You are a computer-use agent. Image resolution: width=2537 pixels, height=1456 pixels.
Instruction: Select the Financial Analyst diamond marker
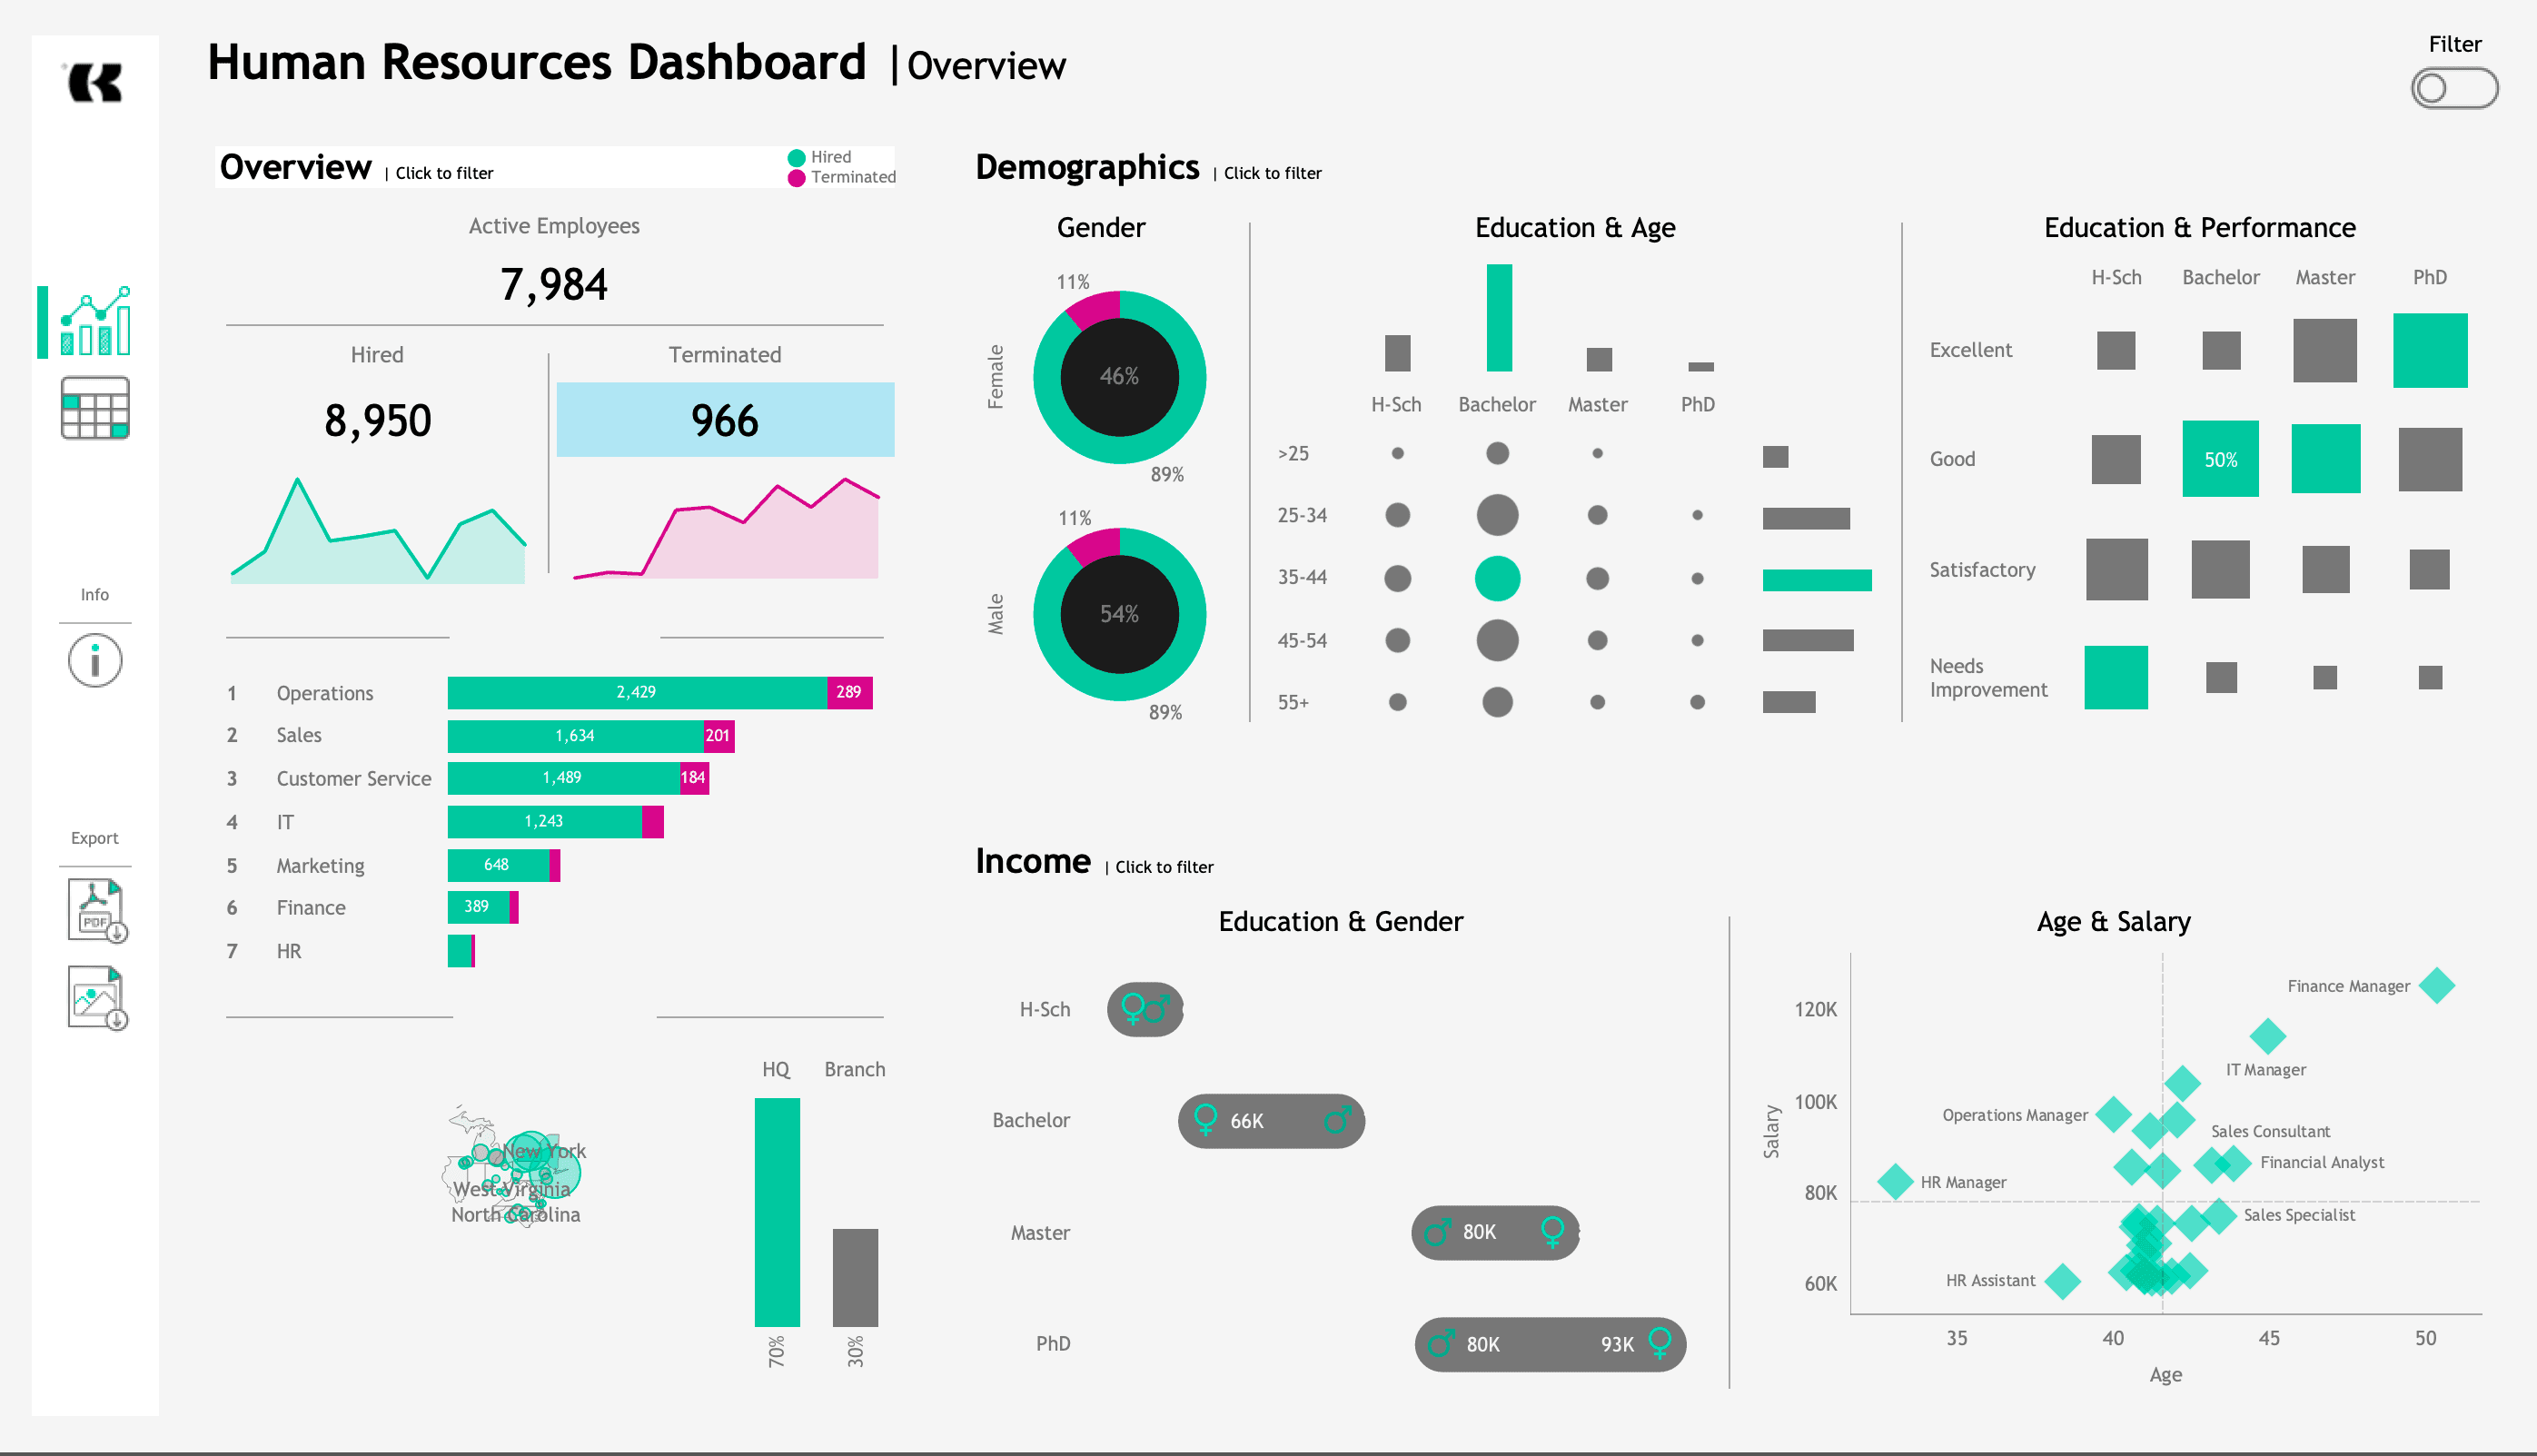click(2232, 1163)
